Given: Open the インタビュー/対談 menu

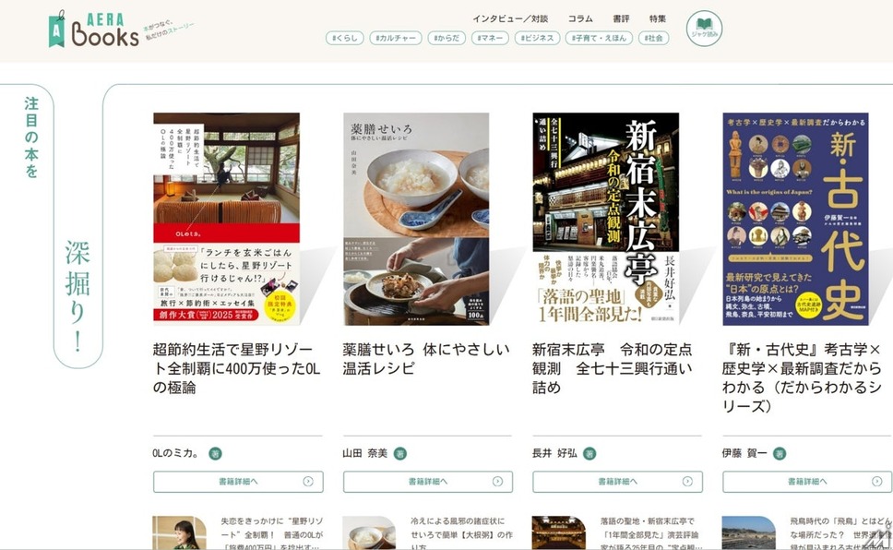Looking at the screenshot, I should pos(510,18).
